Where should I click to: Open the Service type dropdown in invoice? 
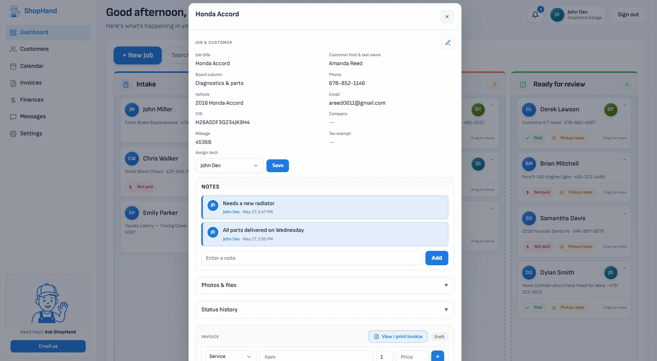[x=231, y=357]
